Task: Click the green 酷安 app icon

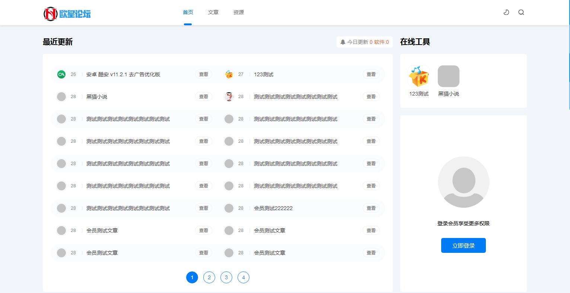Action: point(61,74)
